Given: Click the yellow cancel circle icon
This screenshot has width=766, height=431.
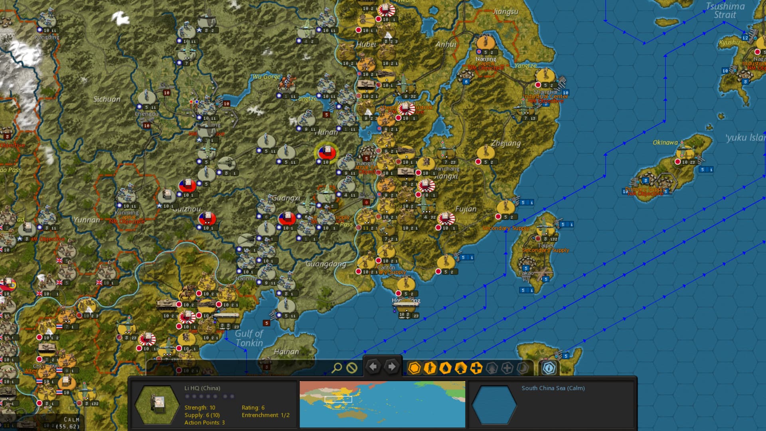Looking at the screenshot, I should (351, 368).
